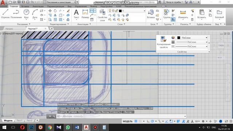Expand the Редактирование panel
The height and width of the screenshot is (131, 233).
59,24
